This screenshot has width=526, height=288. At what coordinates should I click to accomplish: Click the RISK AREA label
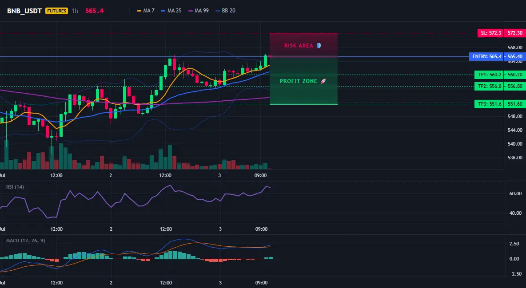point(299,46)
